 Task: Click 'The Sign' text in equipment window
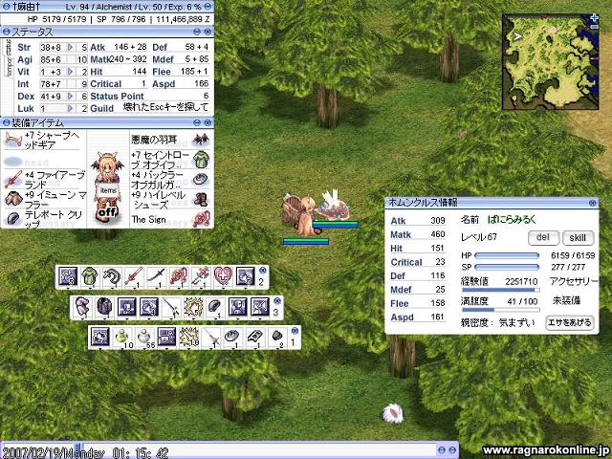pyautogui.click(x=149, y=219)
